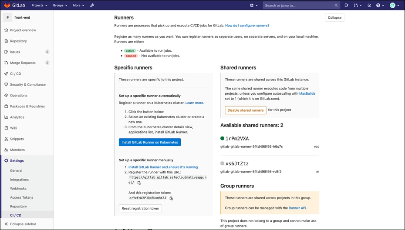This screenshot has width=405, height=230.
Task: Copy the registration token to clipboard
Action: pyautogui.click(x=171, y=198)
